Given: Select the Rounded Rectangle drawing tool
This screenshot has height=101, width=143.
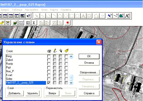Looking at the screenshot, I should (78, 16).
